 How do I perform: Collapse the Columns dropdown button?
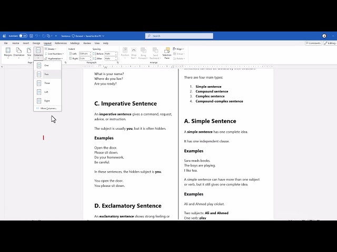(x=38, y=53)
